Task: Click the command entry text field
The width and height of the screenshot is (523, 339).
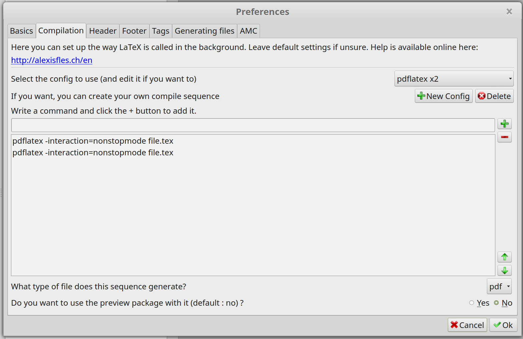Action: pyautogui.click(x=253, y=125)
